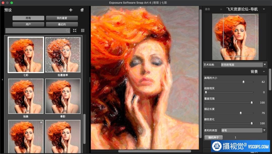Choose the 低覆盖率 preset thumbnail
The image size is (272, 154).
tap(63, 55)
